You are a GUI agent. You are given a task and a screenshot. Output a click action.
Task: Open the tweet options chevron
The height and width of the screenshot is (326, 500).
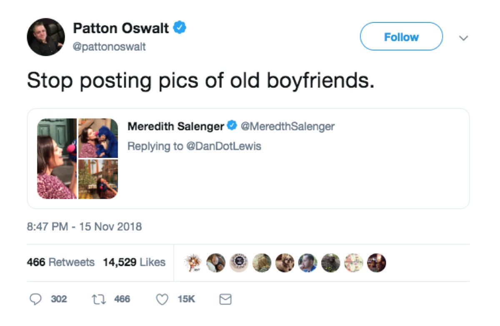pos(464,37)
